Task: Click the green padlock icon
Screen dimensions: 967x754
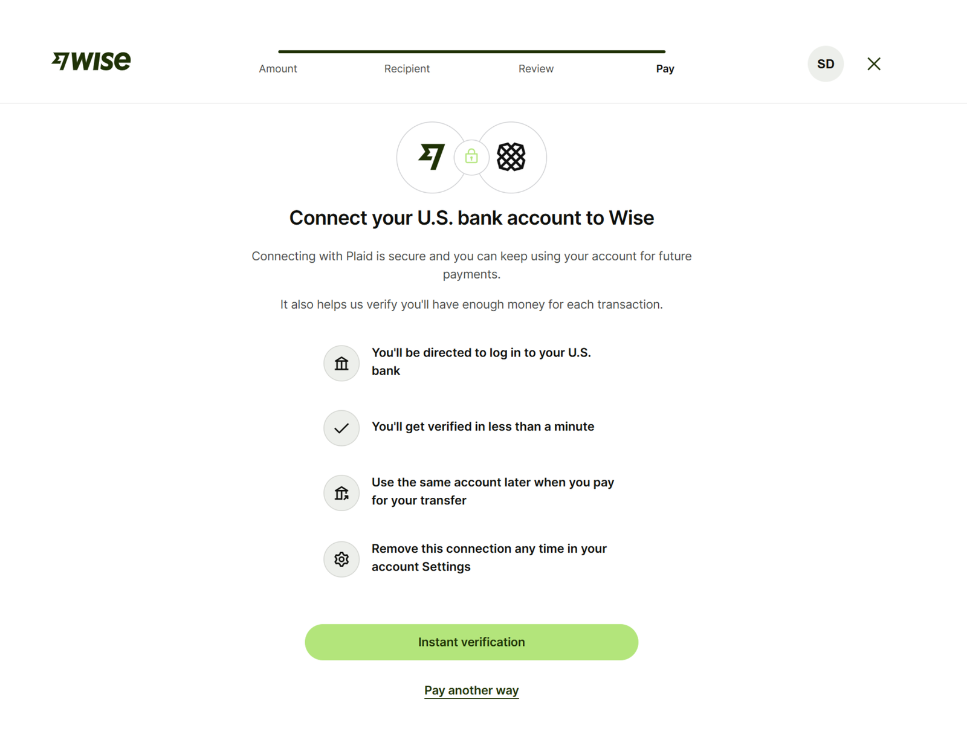Action: (x=471, y=157)
